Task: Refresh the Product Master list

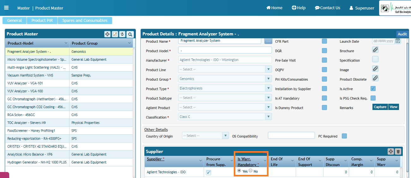Action: [x=122, y=34]
